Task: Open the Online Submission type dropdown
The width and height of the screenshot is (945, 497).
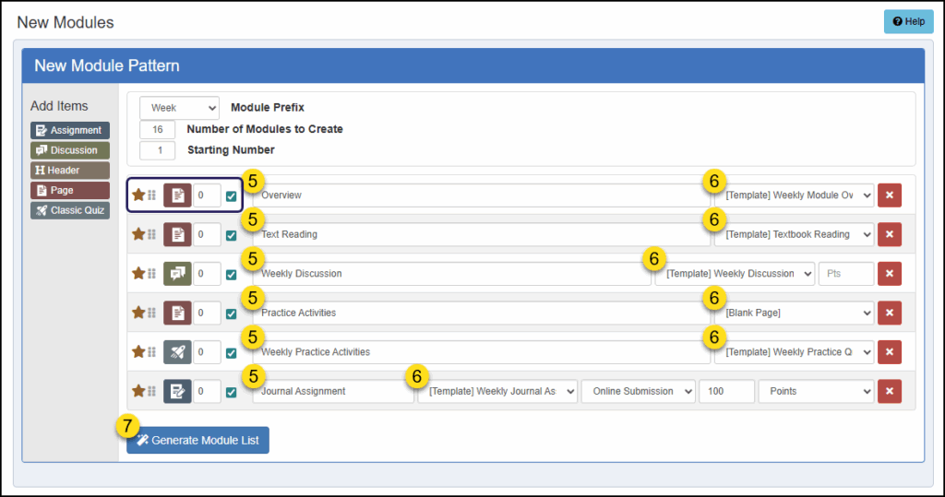Action: tap(639, 391)
